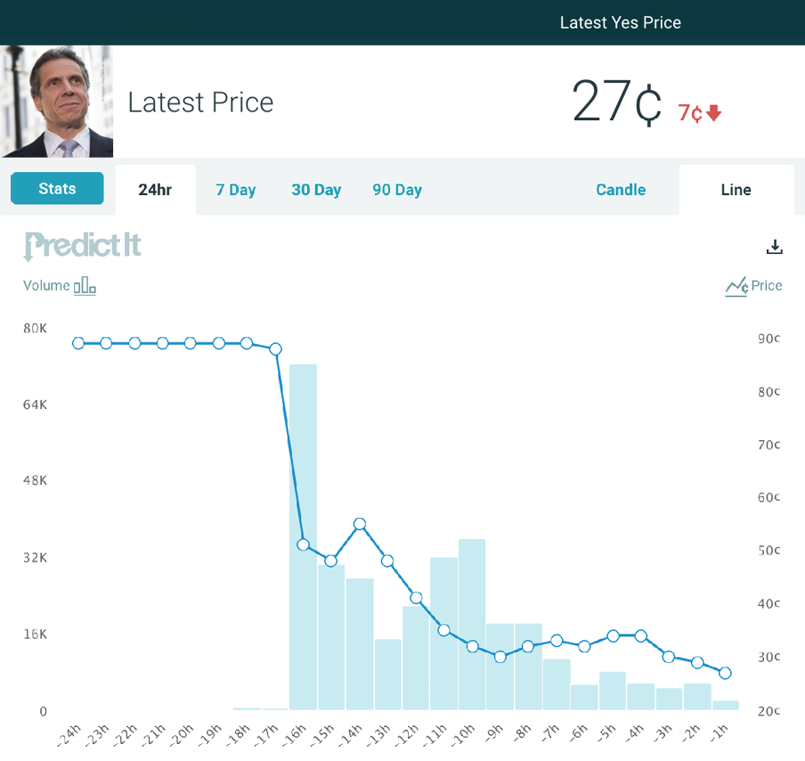Click the price data point at -14h
Image resolution: width=805 pixels, height=761 pixels.
tap(360, 524)
